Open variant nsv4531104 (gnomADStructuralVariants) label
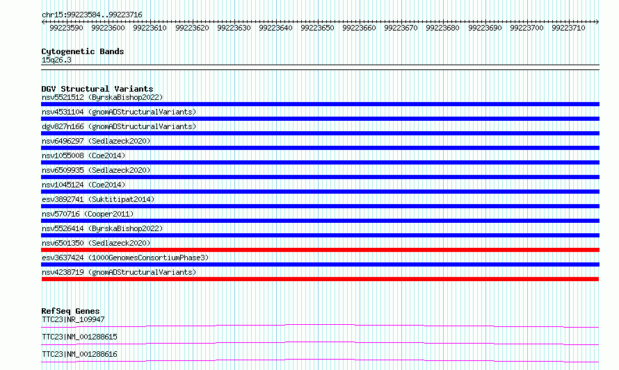 (x=119, y=112)
